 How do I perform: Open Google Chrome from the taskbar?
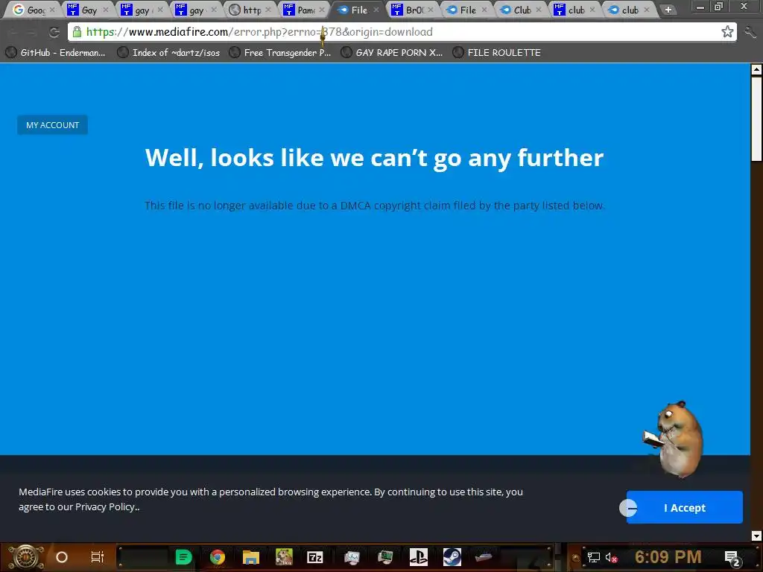[x=218, y=557]
